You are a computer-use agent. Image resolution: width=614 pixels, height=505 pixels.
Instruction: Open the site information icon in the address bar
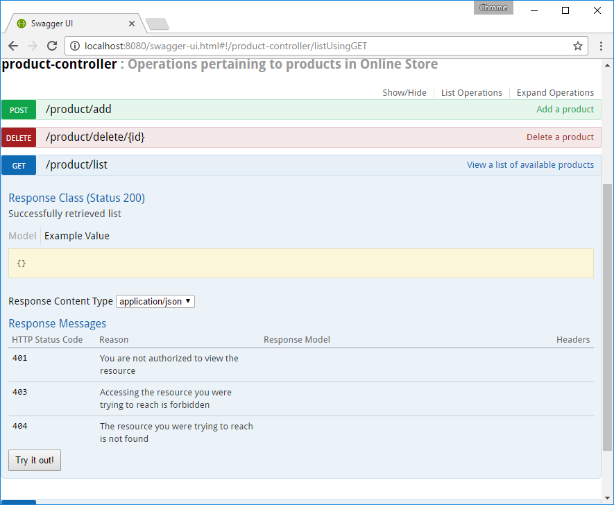point(74,46)
